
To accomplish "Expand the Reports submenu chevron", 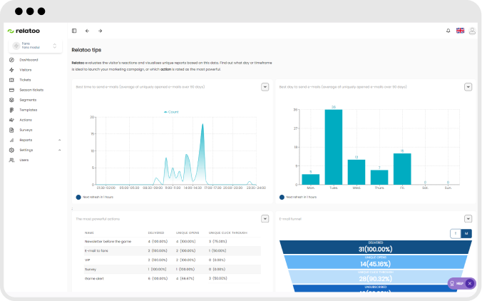I will tap(60, 140).
